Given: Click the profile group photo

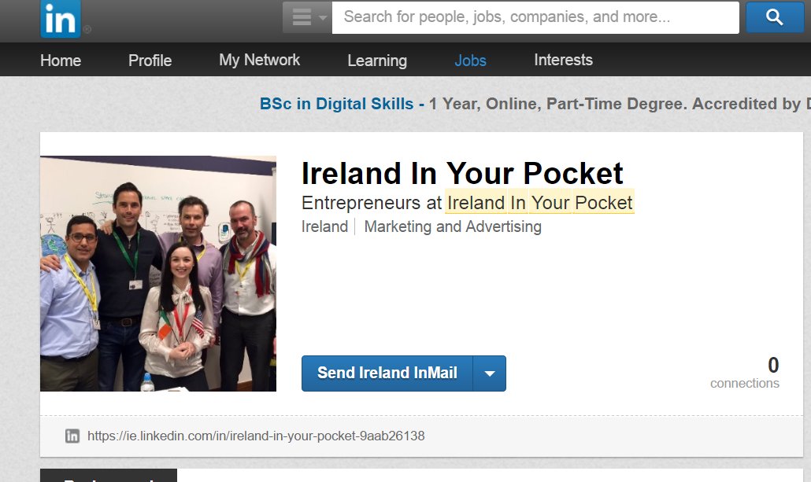Looking at the screenshot, I should [x=157, y=273].
